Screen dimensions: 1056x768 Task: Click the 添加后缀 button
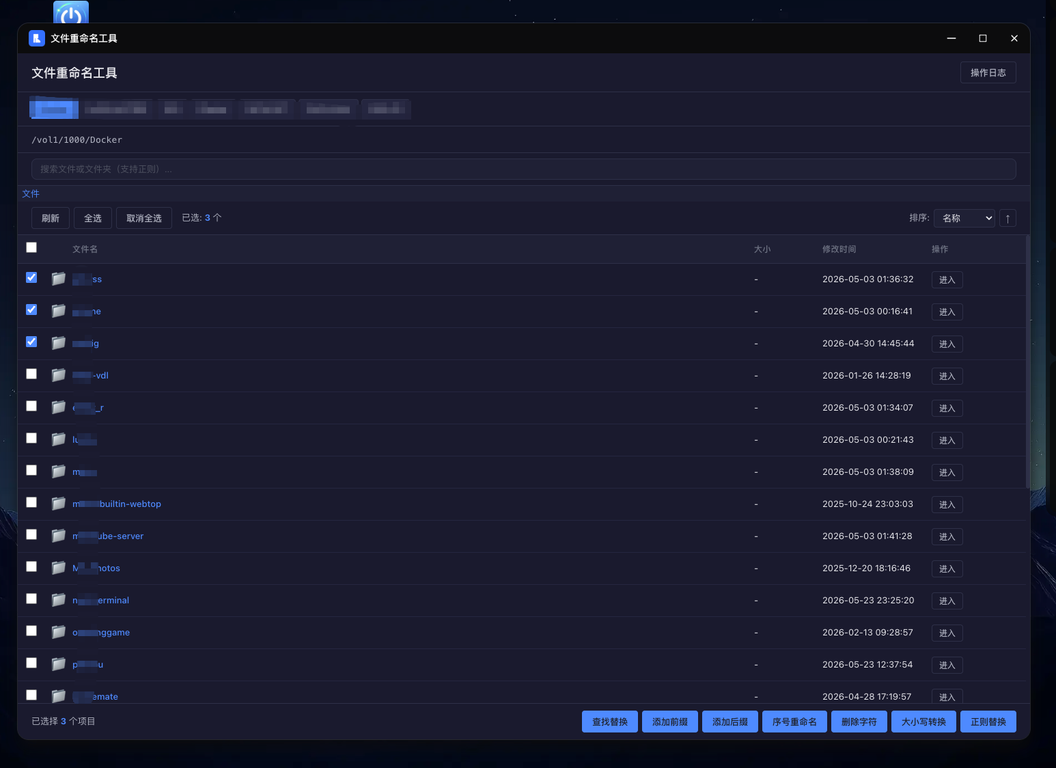pos(730,722)
